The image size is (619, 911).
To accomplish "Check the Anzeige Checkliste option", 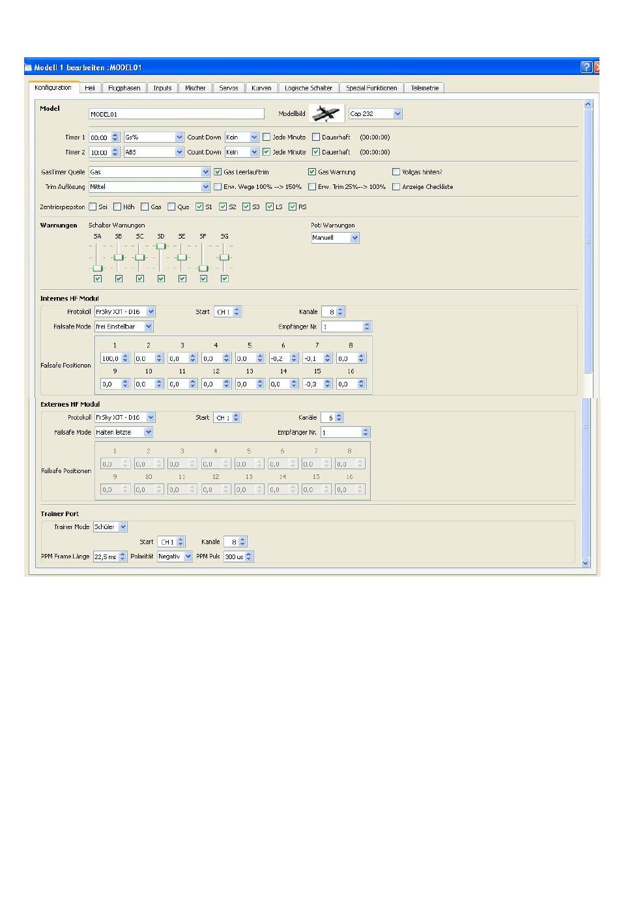I will click(x=396, y=186).
